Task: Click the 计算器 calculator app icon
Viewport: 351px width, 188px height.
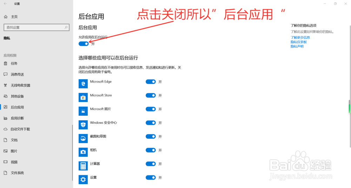Action: click(83, 166)
